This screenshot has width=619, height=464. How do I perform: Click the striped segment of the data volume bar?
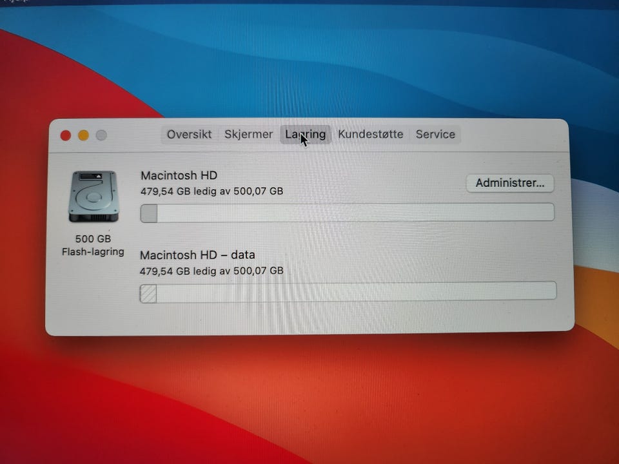click(148, 294)
